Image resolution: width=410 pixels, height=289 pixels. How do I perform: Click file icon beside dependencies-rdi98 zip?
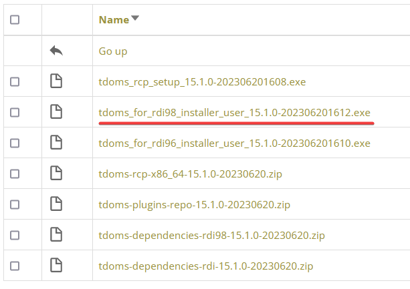tap(56, 235)
